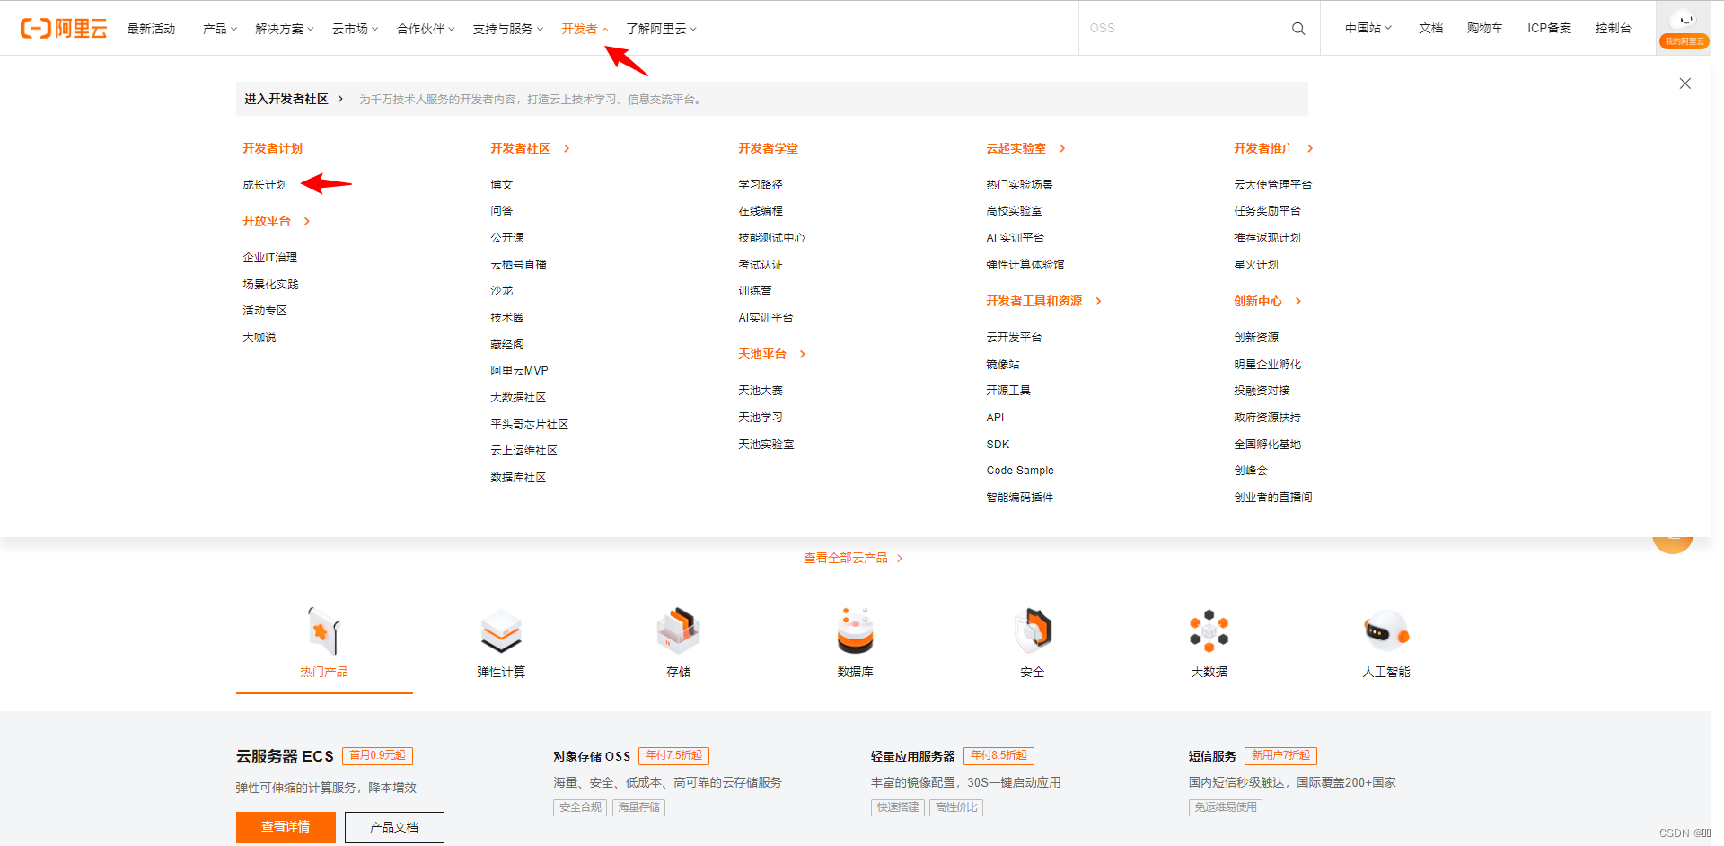Expand the 云市场 dropdown menu
Screen dimensions: 1724x846
point(356,29)
